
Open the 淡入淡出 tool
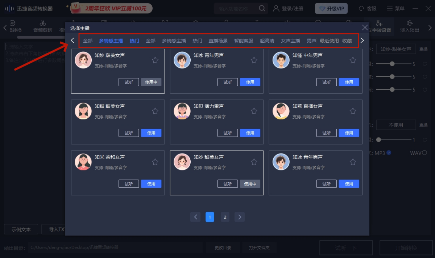click(x=410, y=27)
